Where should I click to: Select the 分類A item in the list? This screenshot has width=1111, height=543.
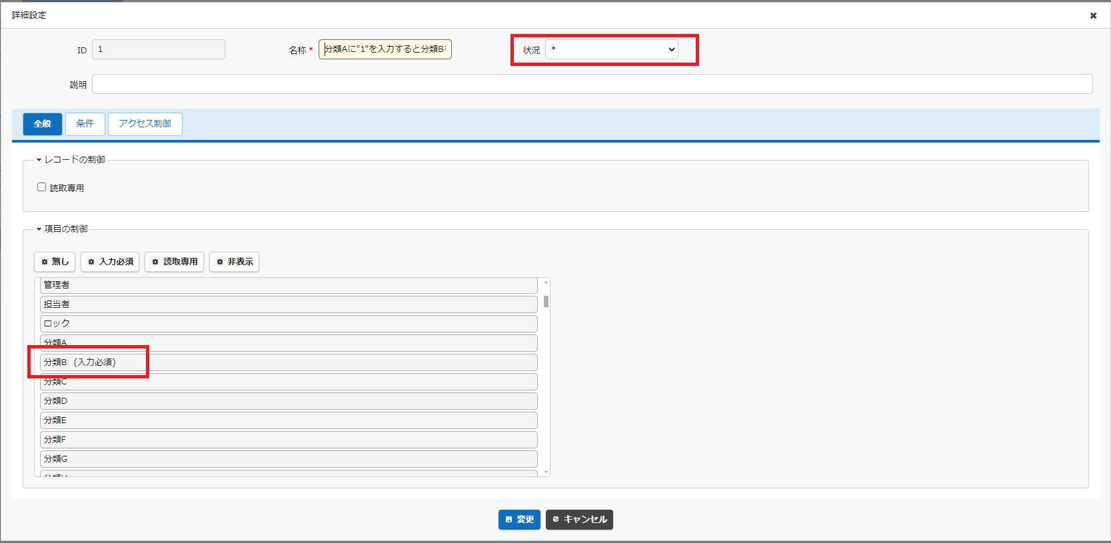point(289,343)
